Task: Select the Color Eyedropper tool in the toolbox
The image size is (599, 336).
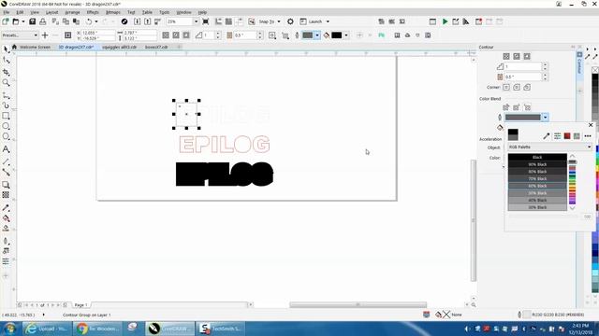Action: pyautogui.click(x=7, y=208)
